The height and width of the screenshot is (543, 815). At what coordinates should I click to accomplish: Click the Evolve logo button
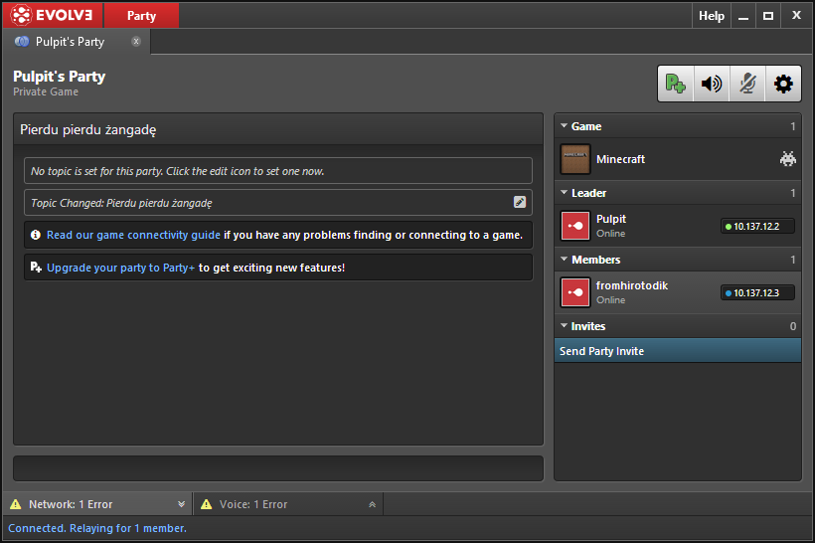coord(53,15)
